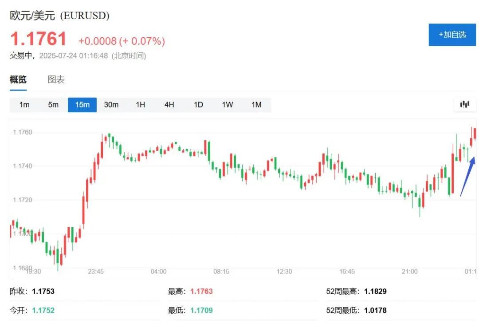479x332 pixels.
Task: Show the 1D daily chart
Action: (x=198, y=105)
